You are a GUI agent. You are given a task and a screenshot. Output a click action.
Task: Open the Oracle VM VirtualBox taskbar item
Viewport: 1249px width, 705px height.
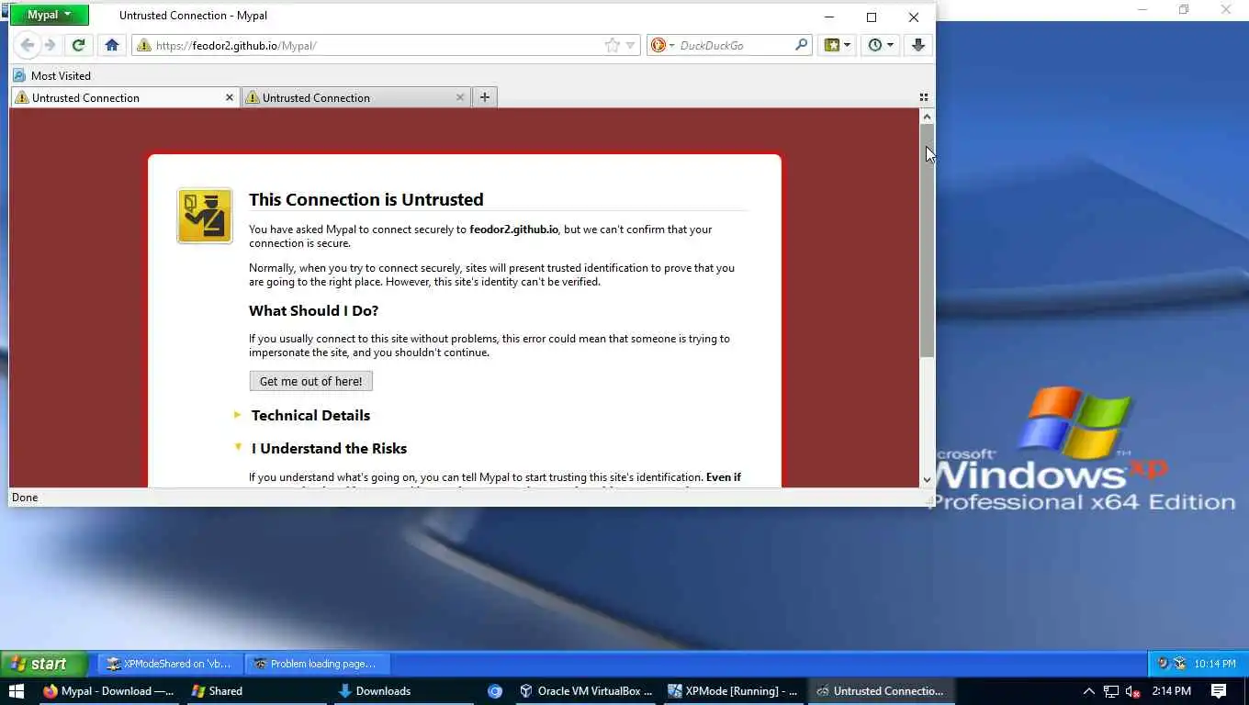[585, 691]
